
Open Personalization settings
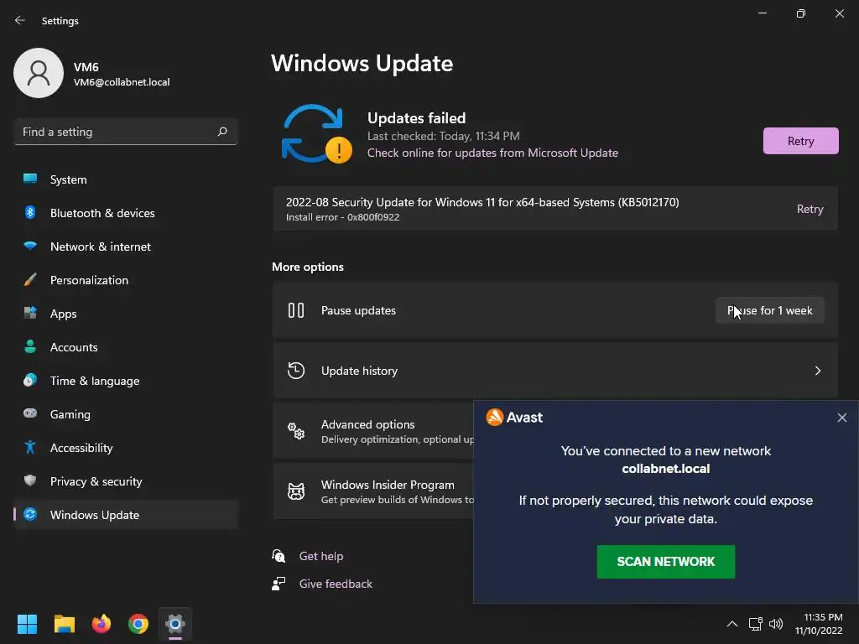pyautogui.click(x=126, y=280)
